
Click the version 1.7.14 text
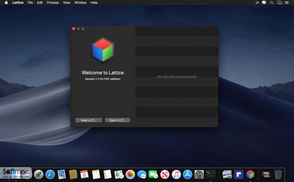click(x=103, y=79)
